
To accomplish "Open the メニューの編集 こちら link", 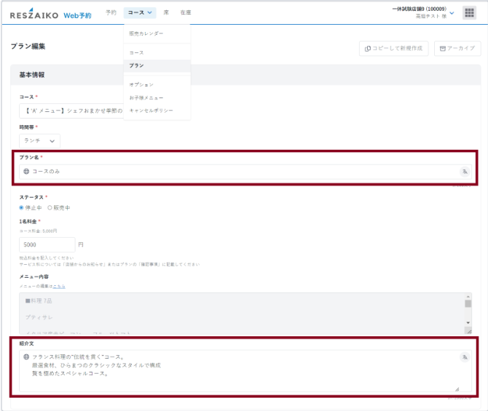I will pyautogui.click(x=60, y=286).
